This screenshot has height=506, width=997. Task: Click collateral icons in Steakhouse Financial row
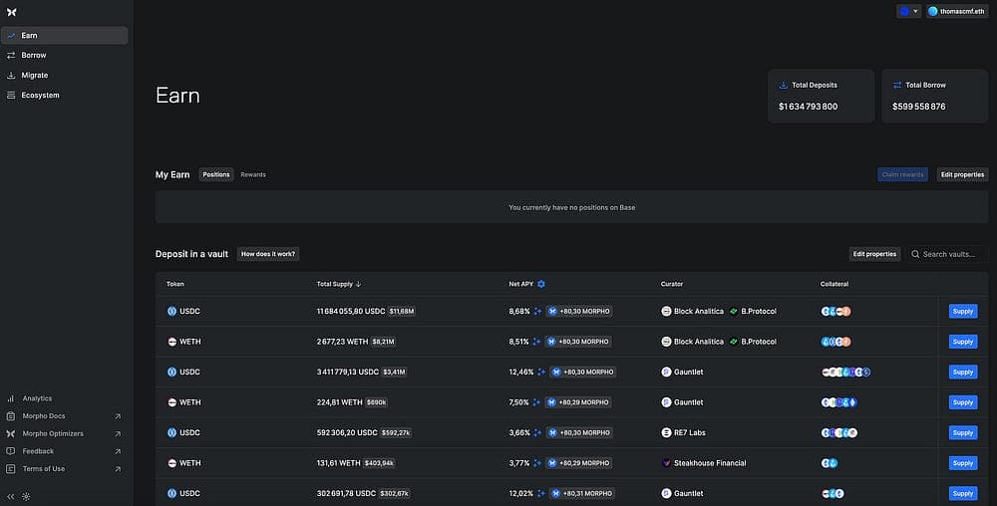click(830, 463)
